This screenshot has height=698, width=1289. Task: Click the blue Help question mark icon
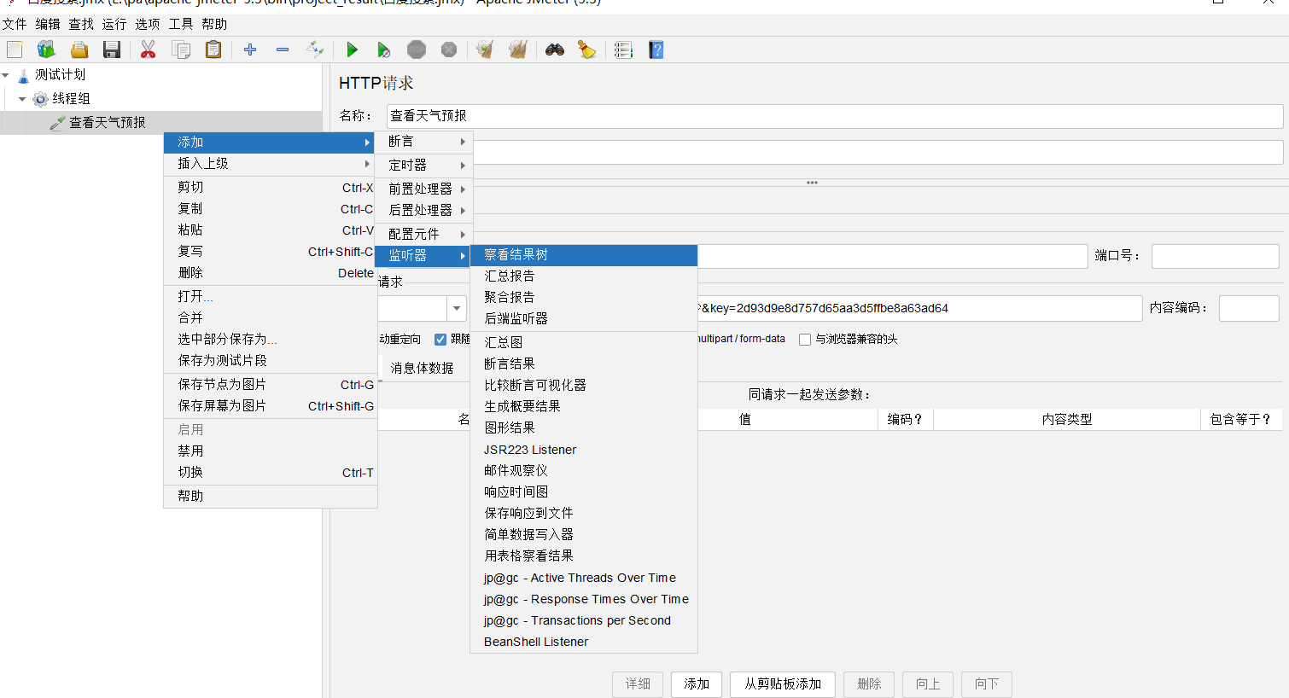pyautogui.click(x=656, y=50)
